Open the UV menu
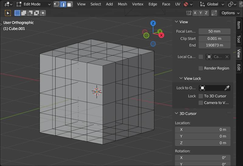The height and width of the screenshot is (166, 243). [x=178, y=4]
